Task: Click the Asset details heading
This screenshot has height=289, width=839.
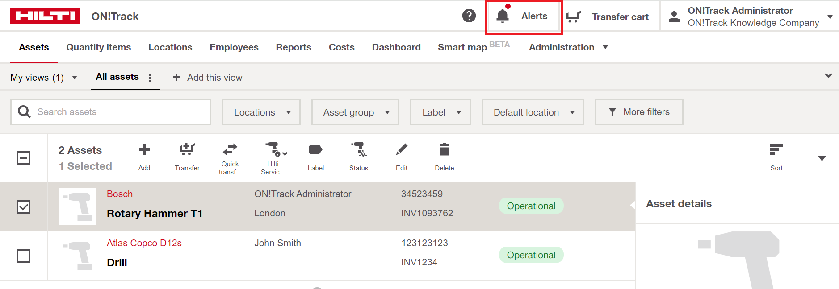Action: (679, 204)
